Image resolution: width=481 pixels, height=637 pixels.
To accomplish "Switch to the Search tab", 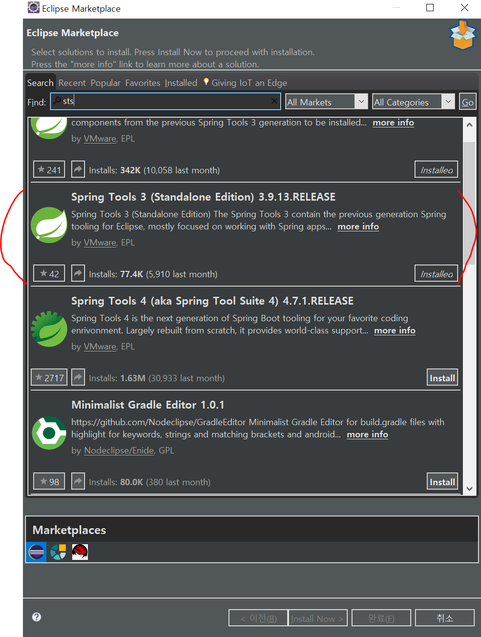I will (x=41, y=82).
